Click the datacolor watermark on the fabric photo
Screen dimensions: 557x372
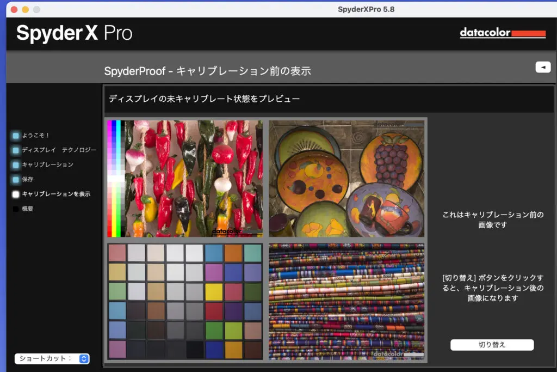tap(388, 354)
